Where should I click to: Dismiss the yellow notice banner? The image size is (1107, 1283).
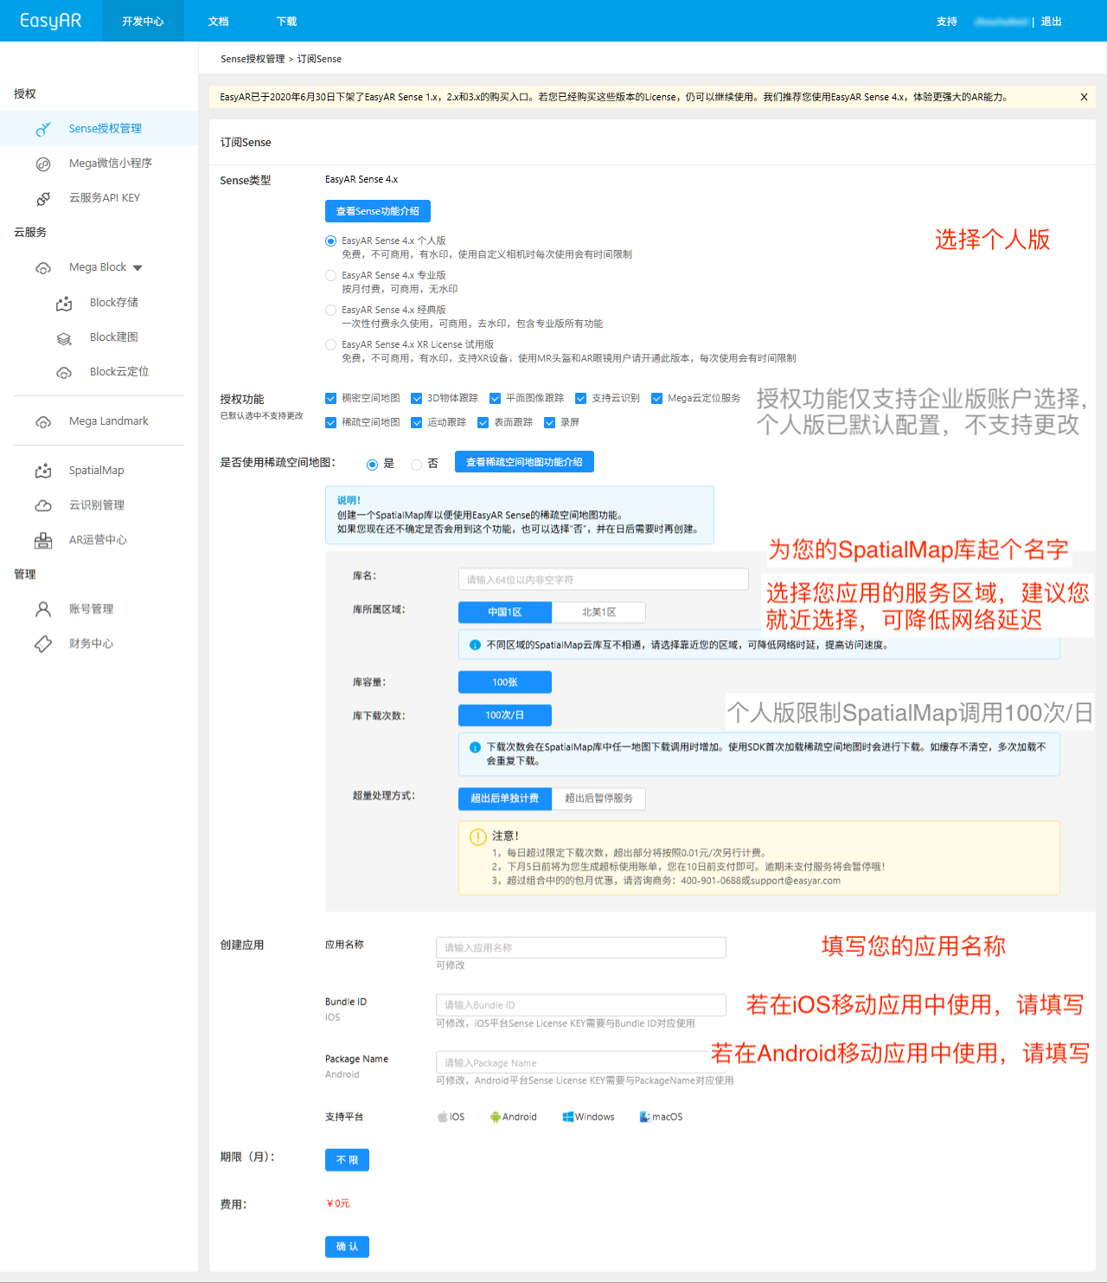pyautogui.click(x=1084, y=97)
